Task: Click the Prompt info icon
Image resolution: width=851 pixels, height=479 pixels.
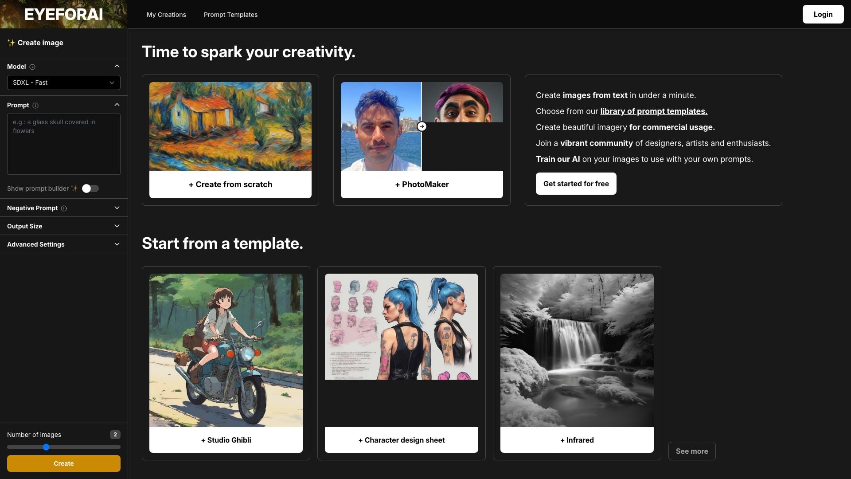Action: pyautogui.click(x=35, y=106)
